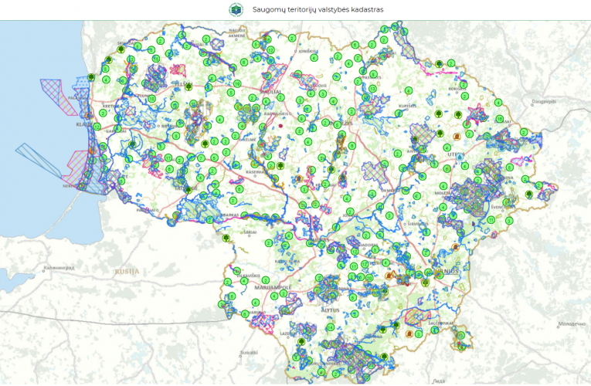Click the RUSIJA country label

(x=125, y=272)
